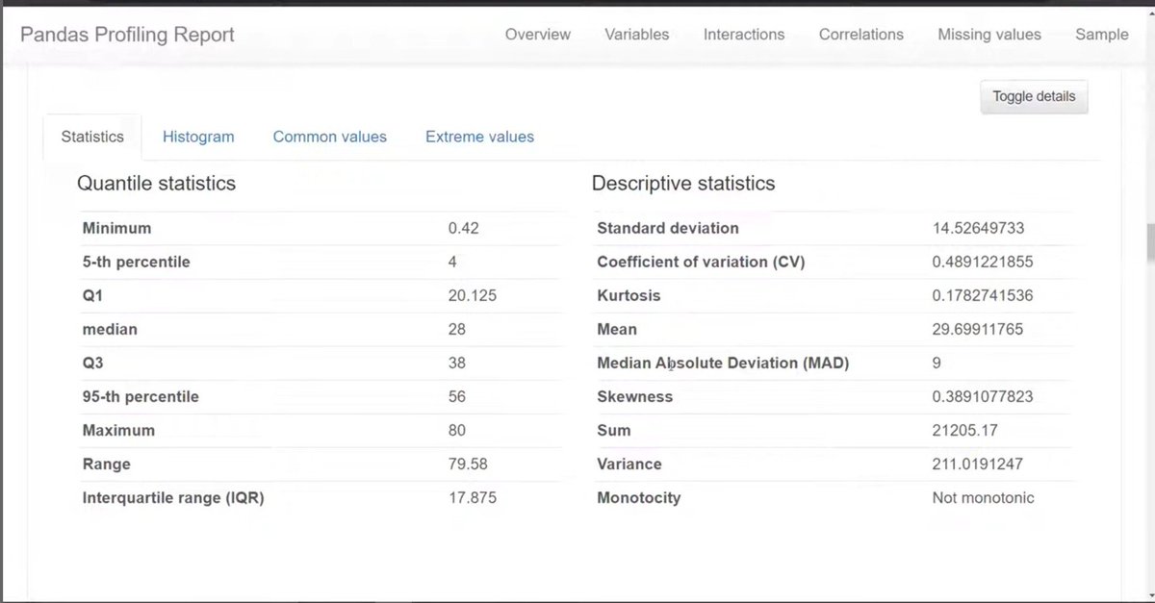Click the Not monotonic value
1155x603 pixels.
984,497
